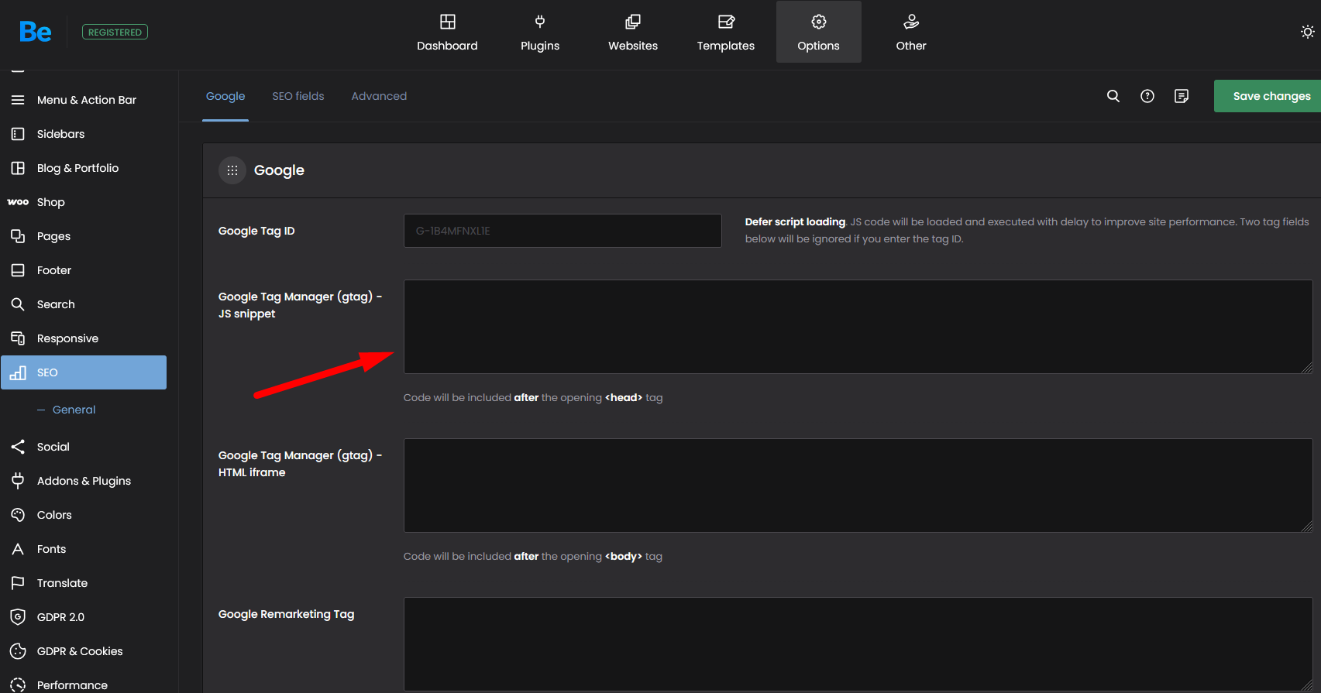1321x693 pixels.
Task: Open the options search magnifier icon
Action: (1113, 96)
